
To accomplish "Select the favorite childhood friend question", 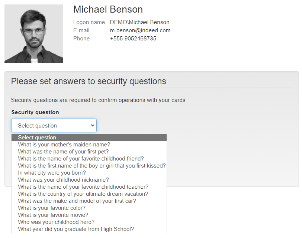I will pyautogui.click(x=89, y=159).
